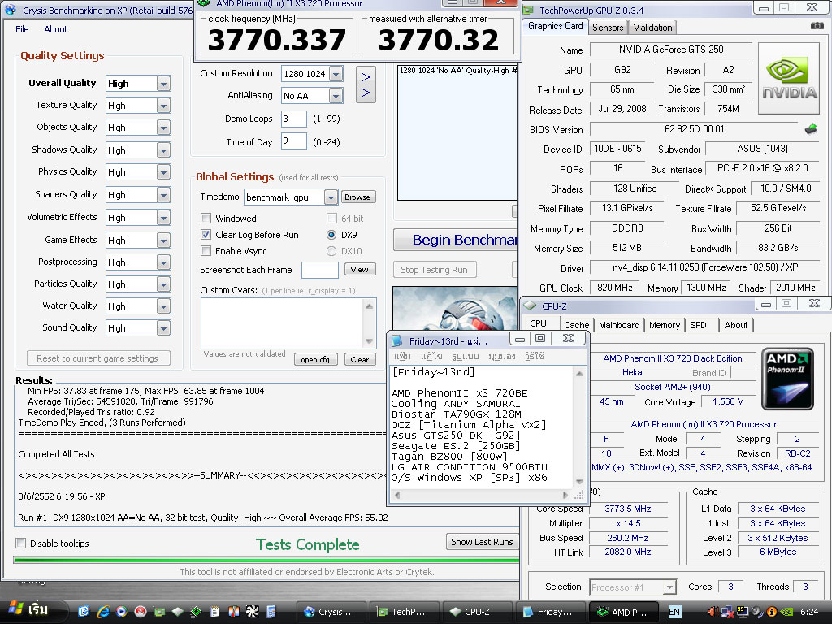
Task: Select the DX9 radio button
Action: (331, 235)
